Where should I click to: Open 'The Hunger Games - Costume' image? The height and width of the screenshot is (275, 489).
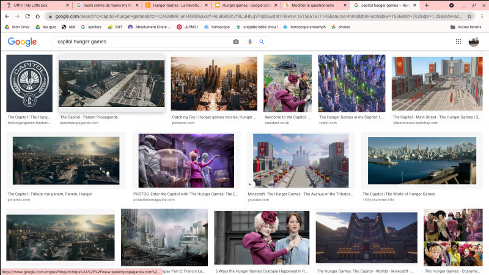(453, 238)
